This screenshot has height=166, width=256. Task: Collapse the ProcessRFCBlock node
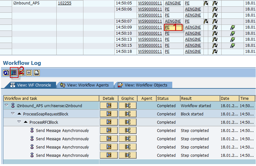point(19,122)
